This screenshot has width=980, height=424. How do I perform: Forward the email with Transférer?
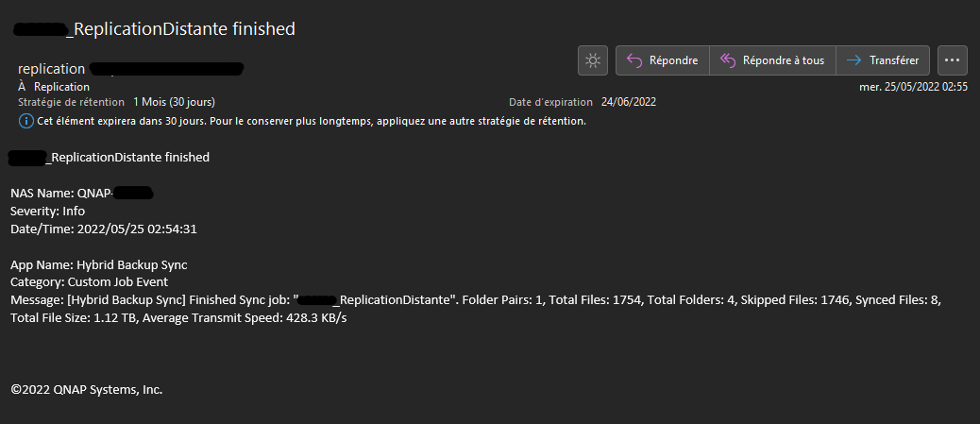click(x=883, y=60)
